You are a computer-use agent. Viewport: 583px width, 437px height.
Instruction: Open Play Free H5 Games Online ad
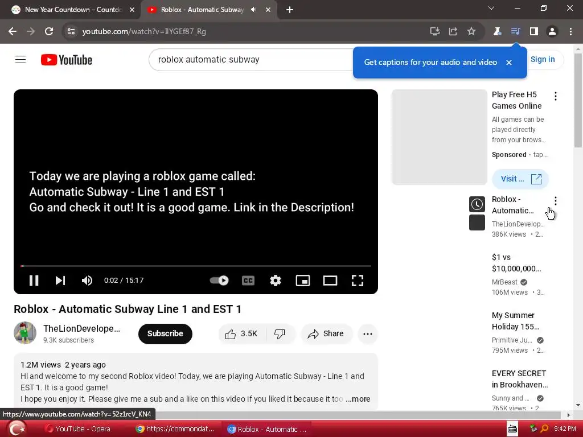[516, 100]
